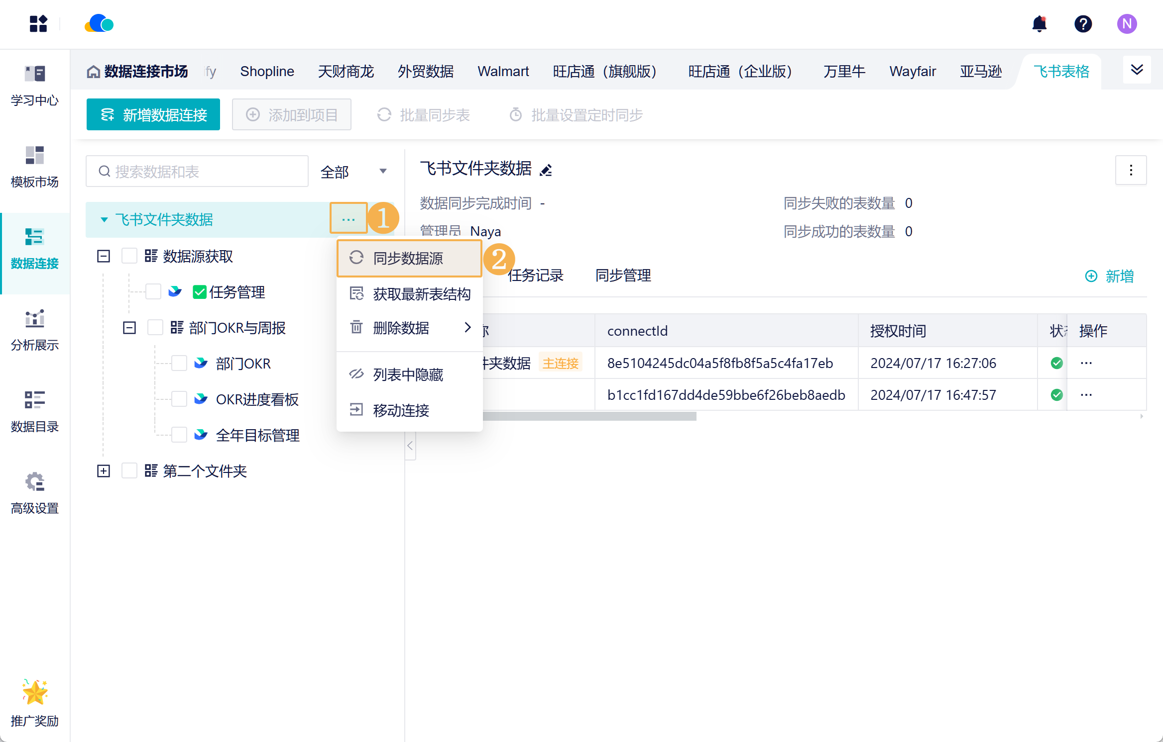Click green status icon for 16:47:57 row
Viewport: 1163px width, 742px height.
[x=1056, y=395]
